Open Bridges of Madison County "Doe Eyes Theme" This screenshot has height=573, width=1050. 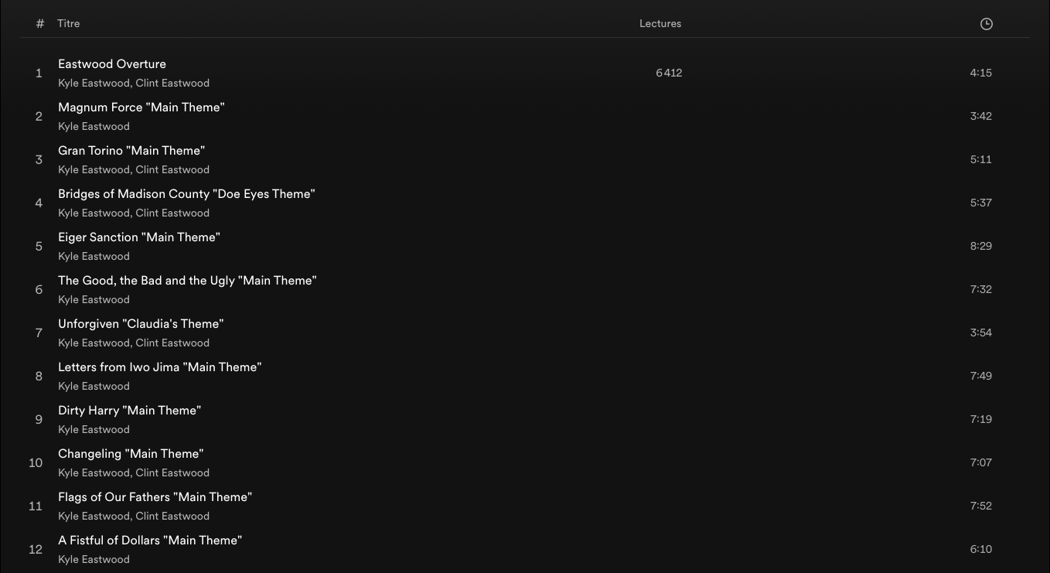186,194
